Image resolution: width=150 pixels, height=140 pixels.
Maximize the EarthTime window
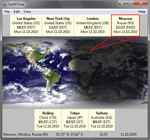point(130,3)
